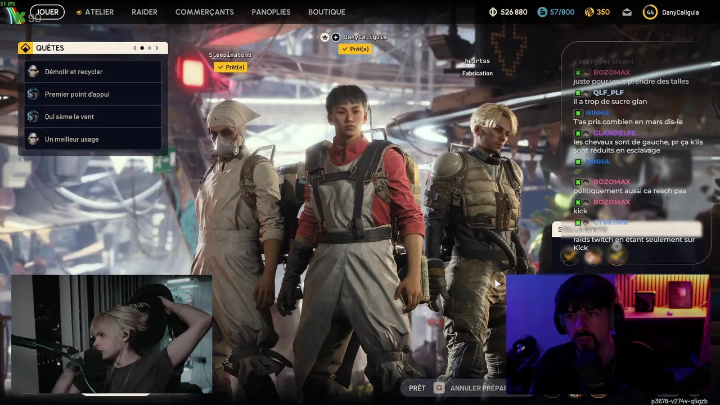The width and height of the screenshot is (720, 405).
Task: Click the chat message 'il a trop de sucre glan'
Action: coord(610,102)
